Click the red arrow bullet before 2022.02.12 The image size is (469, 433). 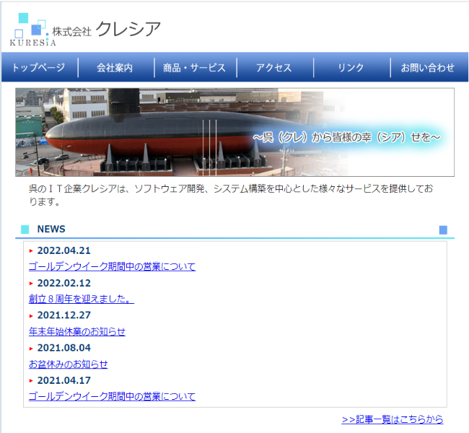pos(31,284)
